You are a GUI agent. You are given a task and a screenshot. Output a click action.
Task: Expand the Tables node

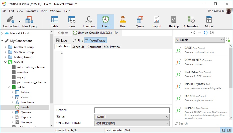click(x=13, y=92)
